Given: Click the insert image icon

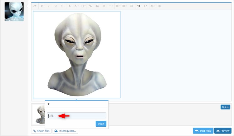Looking at the screenshot, I should coord(97,6).
